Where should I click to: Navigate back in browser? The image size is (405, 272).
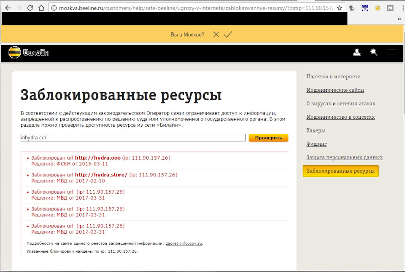8,8
